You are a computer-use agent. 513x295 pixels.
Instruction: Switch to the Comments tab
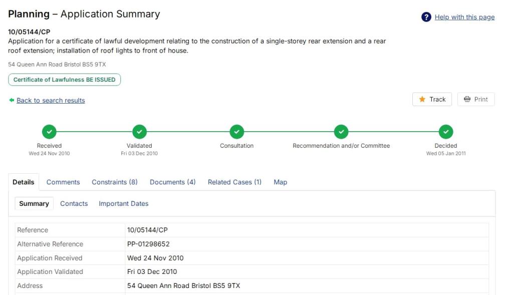(63, 182)
